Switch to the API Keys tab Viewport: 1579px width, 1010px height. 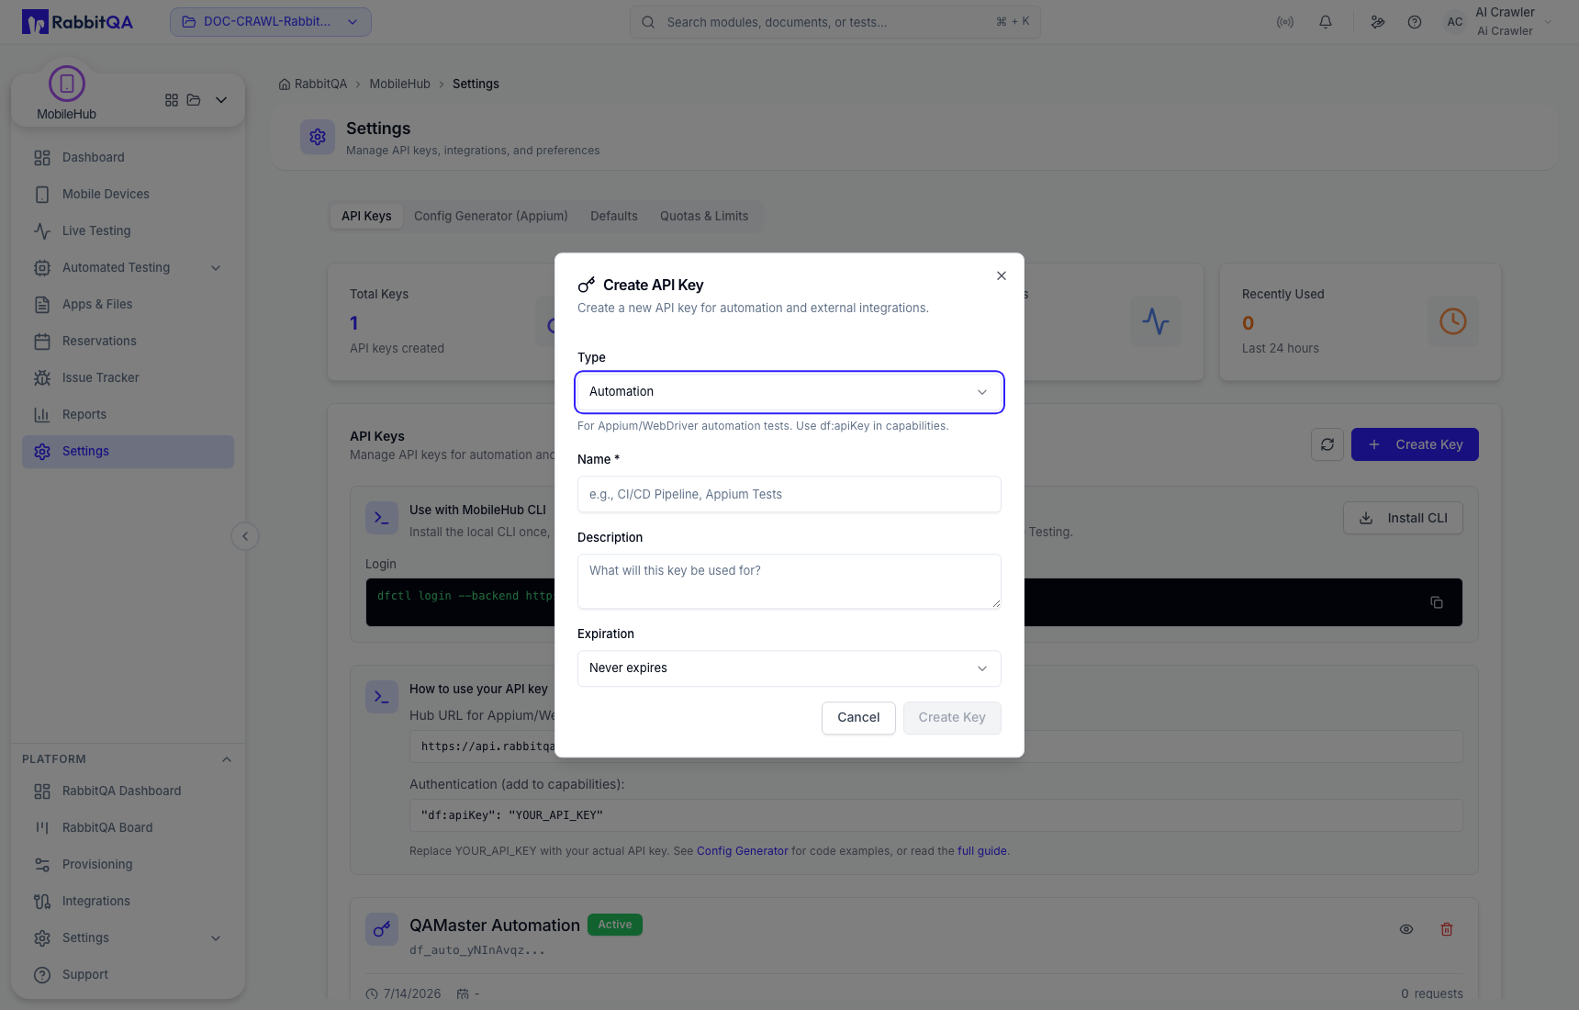pyautogui.click(x=366, y=216)
